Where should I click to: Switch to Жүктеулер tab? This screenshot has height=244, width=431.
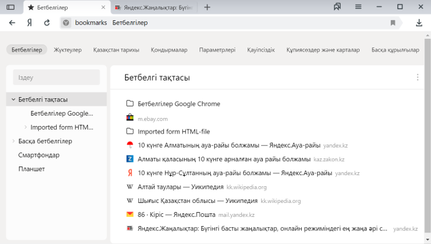click(x=68, y=50)
